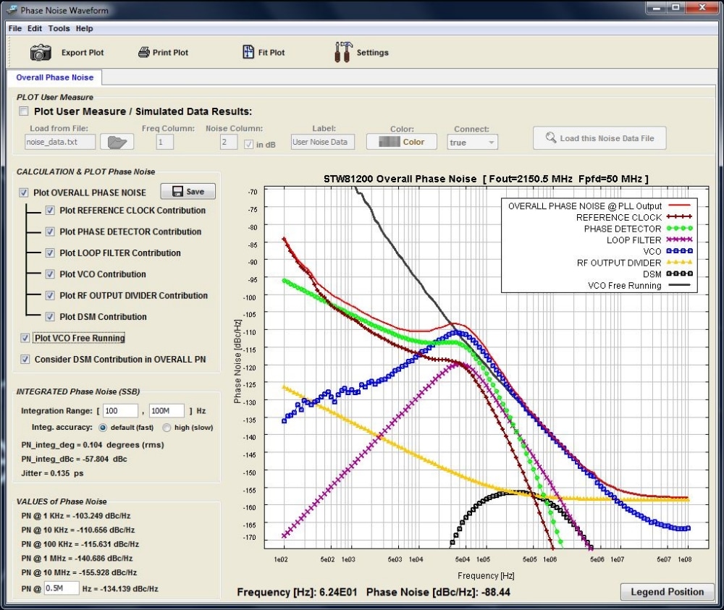Click the integration range start field

[x=119, y=411]
